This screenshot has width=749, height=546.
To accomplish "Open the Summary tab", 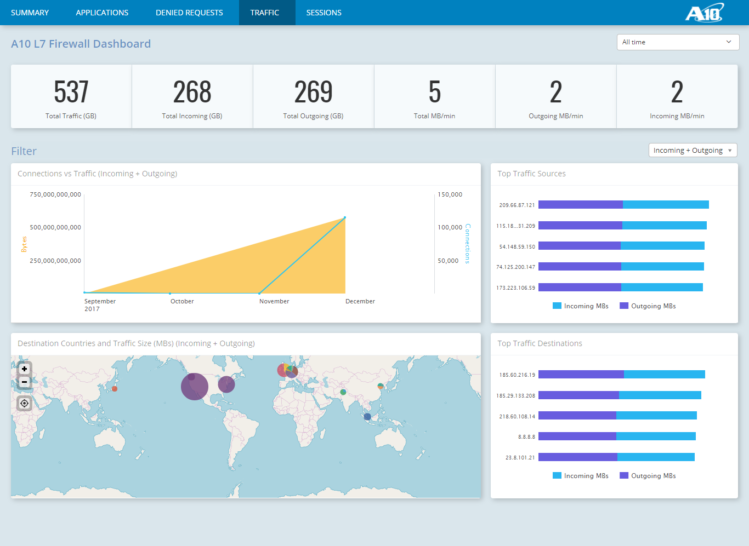I will 30,13.
